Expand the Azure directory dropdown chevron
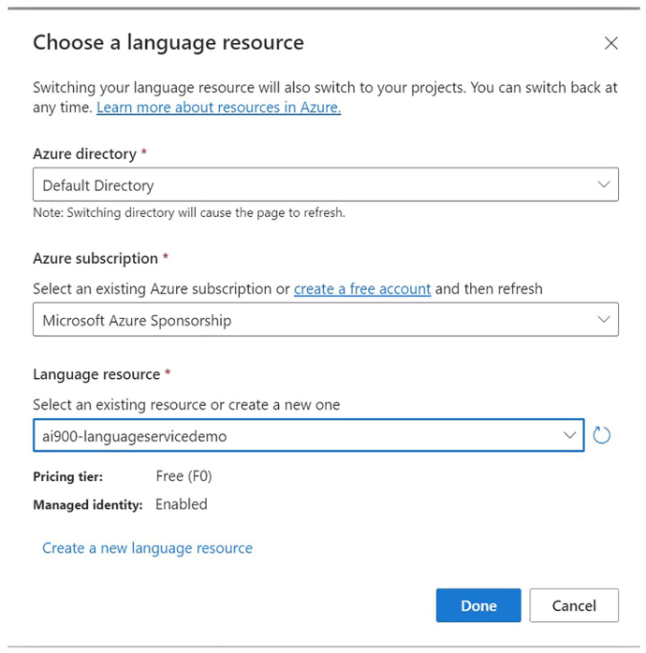This screenshot has width=646, height=653. (604, 184)
